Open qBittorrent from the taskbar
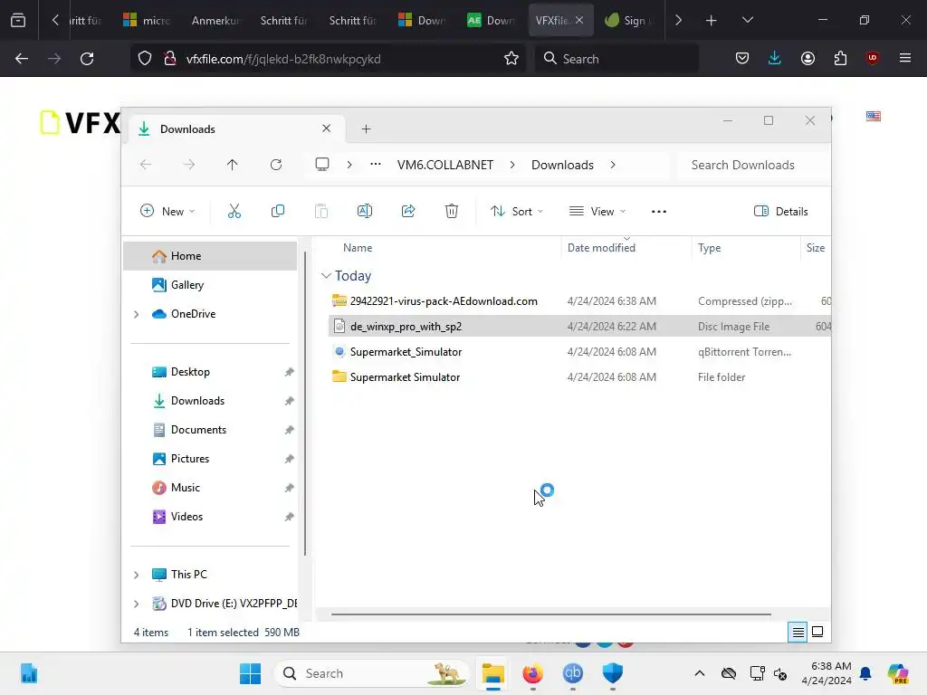Image resolution: width=927 pixels, height=695 pixels. 572,673
